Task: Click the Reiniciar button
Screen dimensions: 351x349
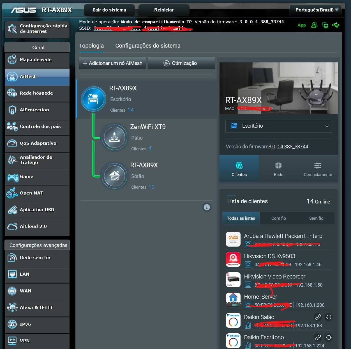Action: [x=164, y=10]
